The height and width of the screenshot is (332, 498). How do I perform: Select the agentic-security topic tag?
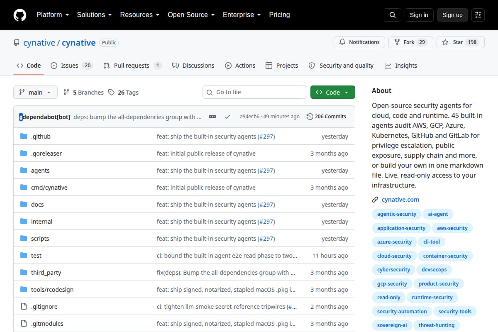[x=397, y=214]
